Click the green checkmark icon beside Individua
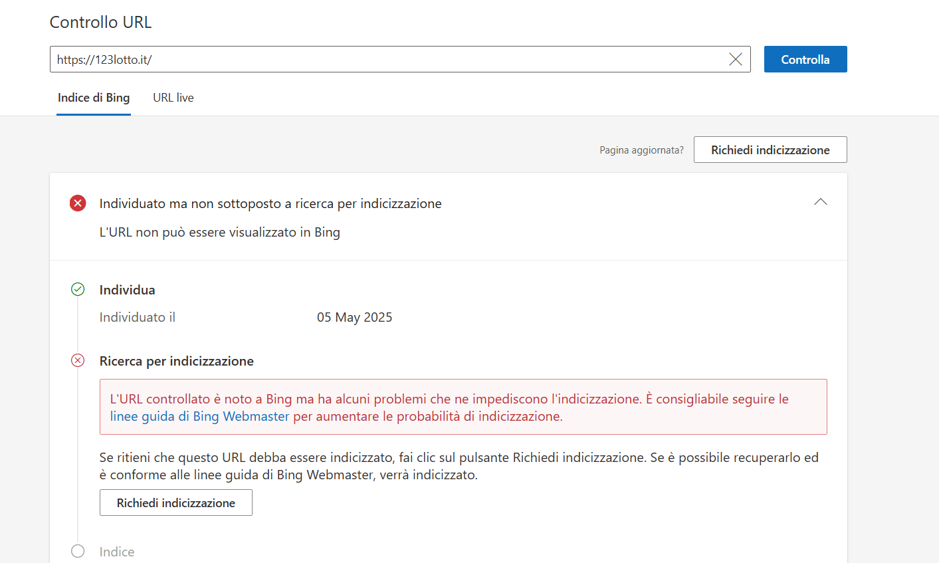This screenshot has height=563, width=939. 78,289
